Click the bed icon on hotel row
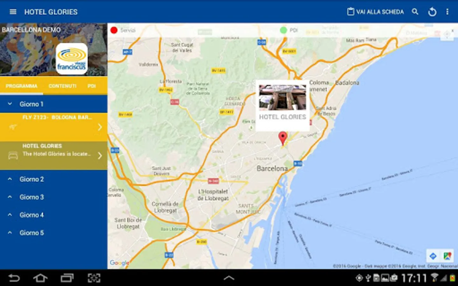Viewport: 458px width, 286px height. click(13, 155)
